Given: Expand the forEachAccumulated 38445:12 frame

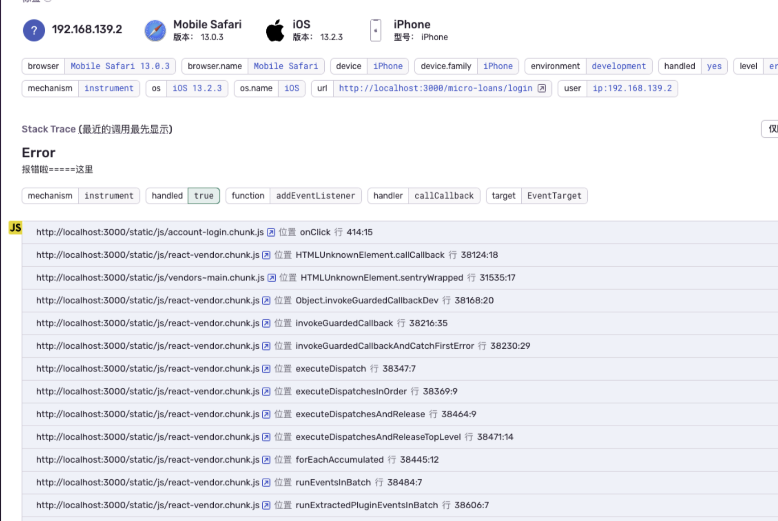Looking at the screenshot, I should pos(400,460).
